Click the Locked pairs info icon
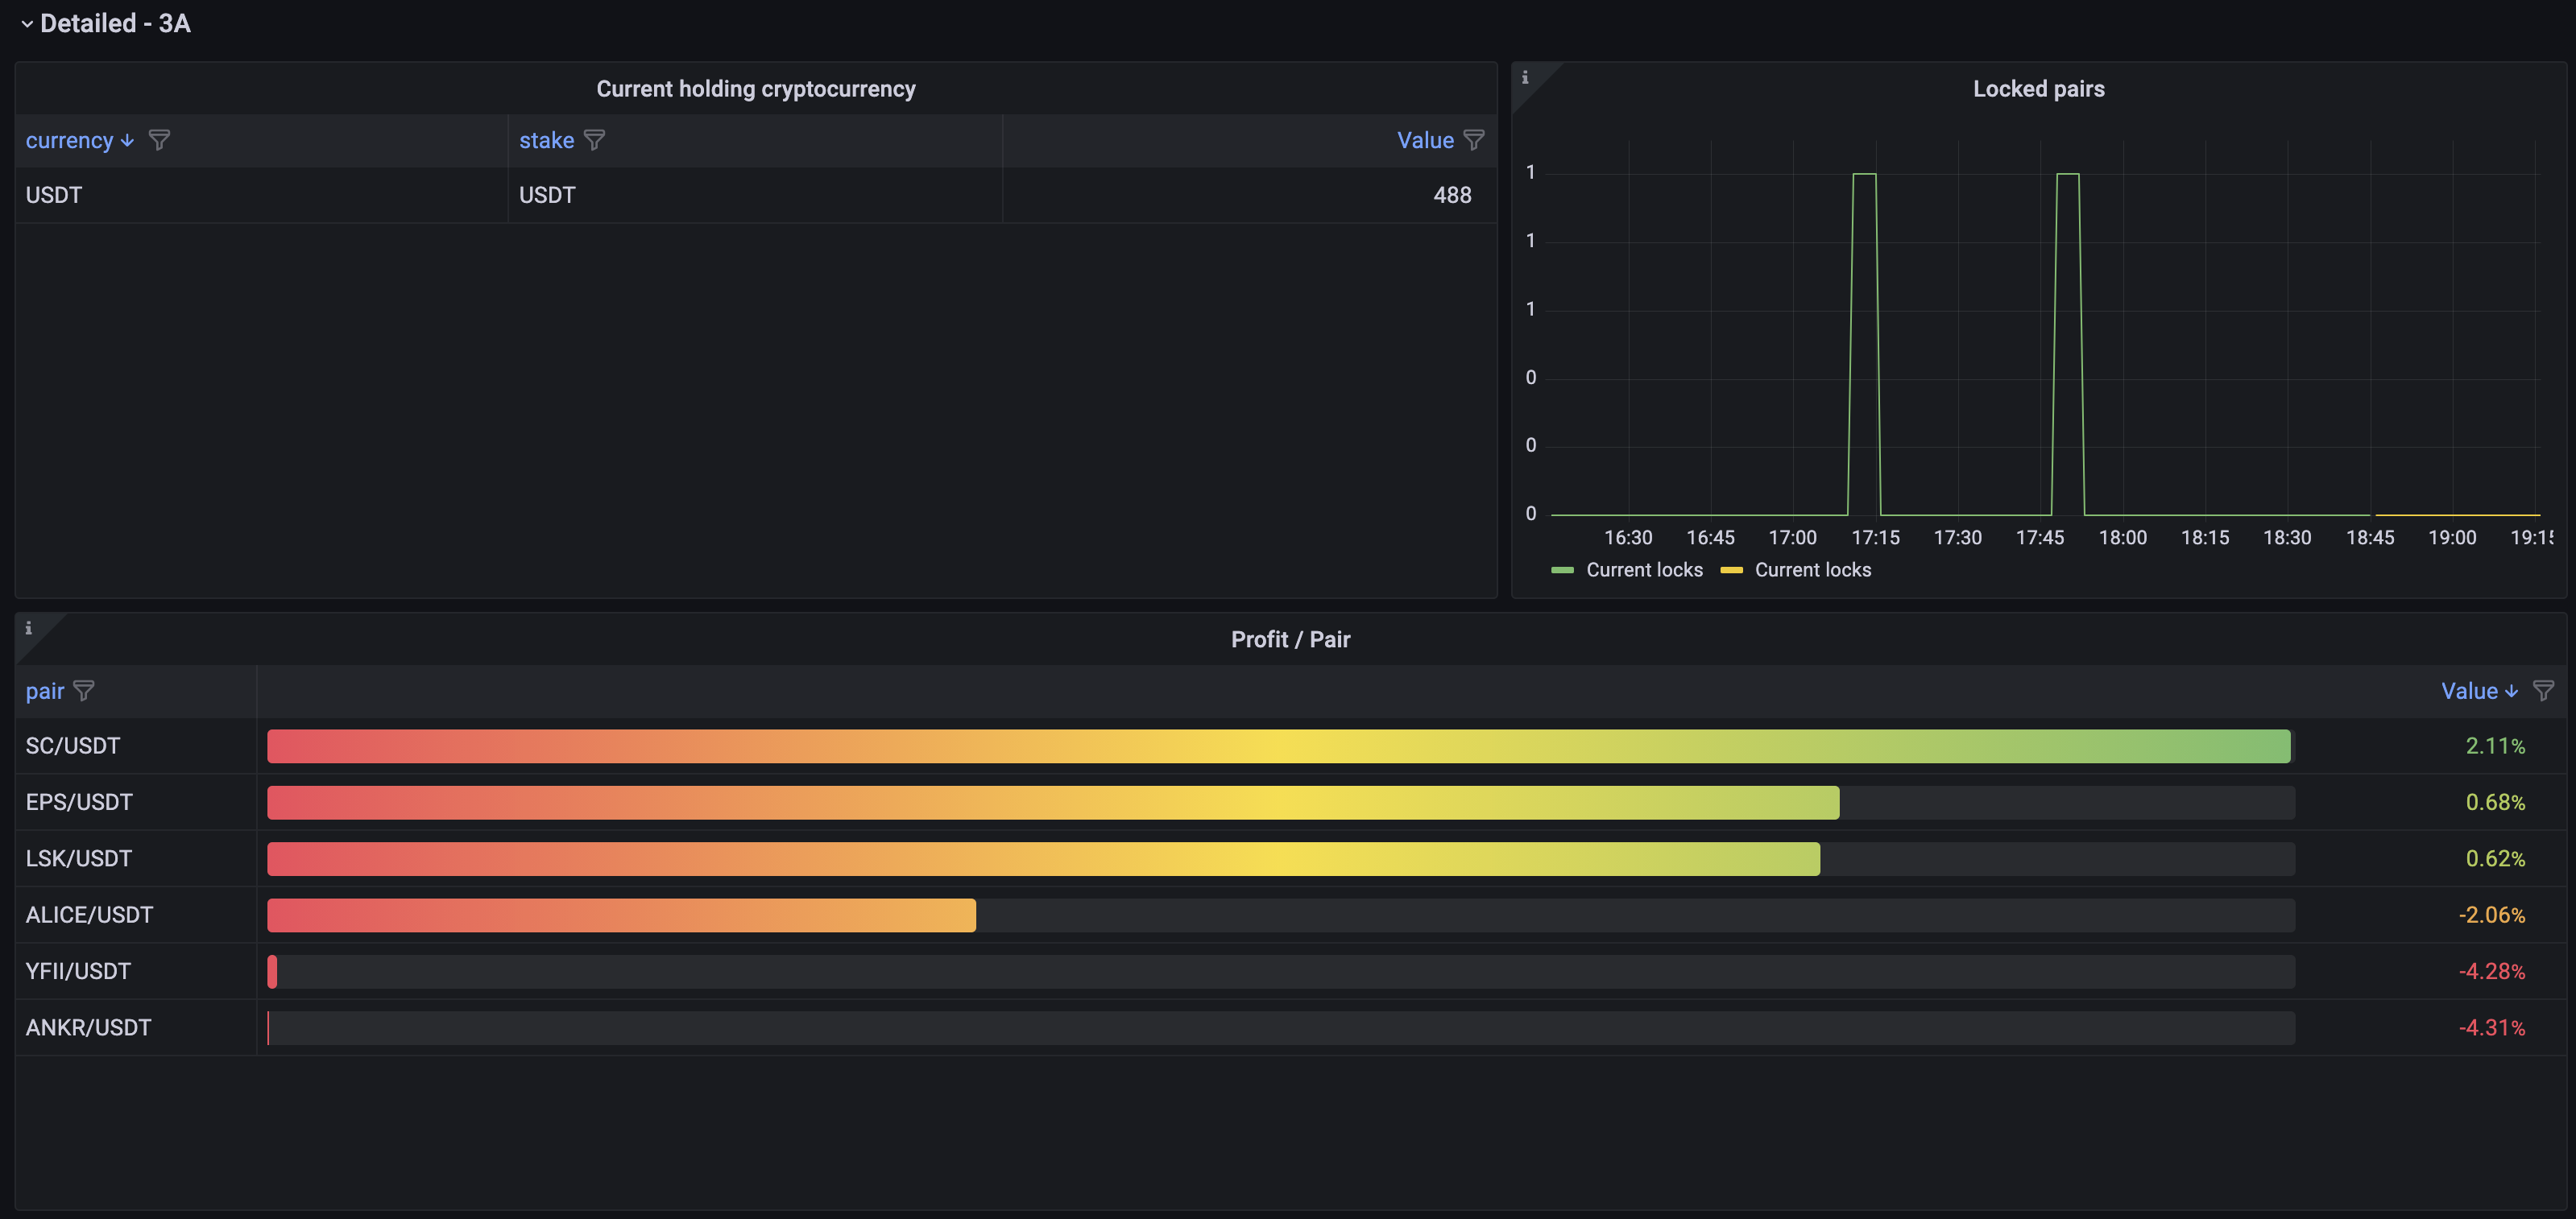Screen dimensions: 2576x1219 click(1524, 77)
